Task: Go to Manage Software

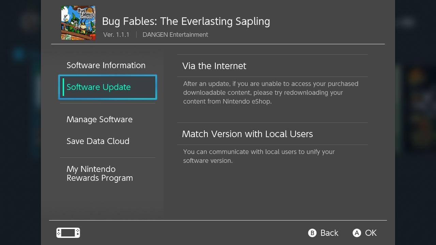Action: point(99,119)
